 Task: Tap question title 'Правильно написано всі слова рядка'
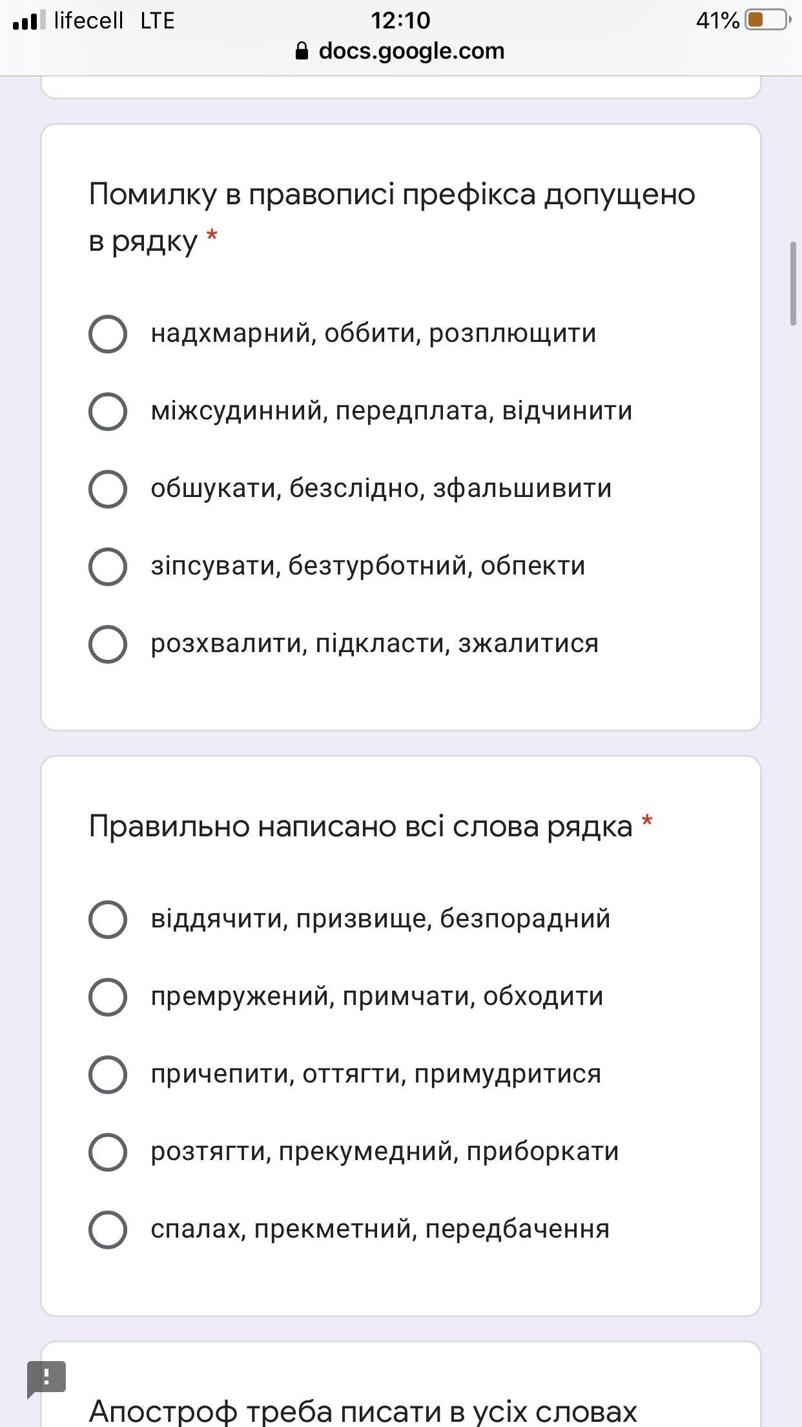(x=360, y=827)
